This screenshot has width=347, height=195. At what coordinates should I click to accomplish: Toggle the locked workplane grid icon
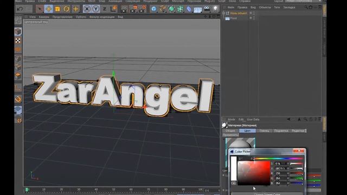pyautogui.click(x=18, y=110)
